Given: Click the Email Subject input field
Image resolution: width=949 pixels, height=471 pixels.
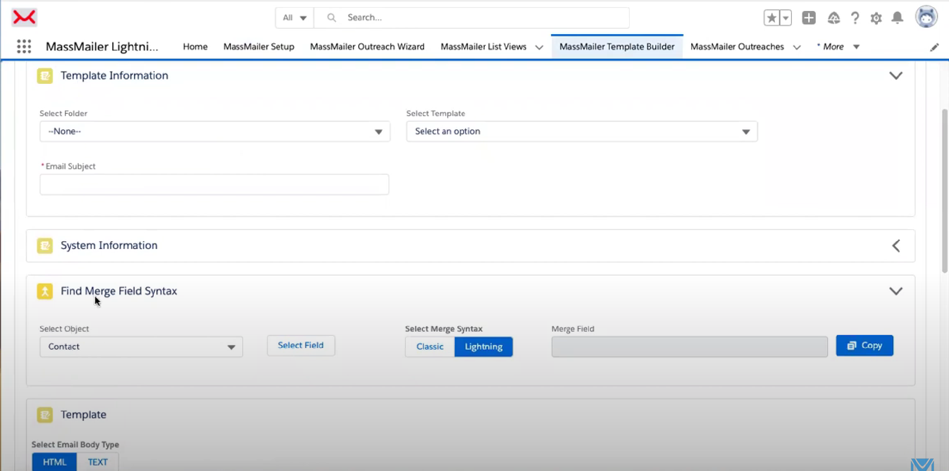Looking at the screenshot, I should pyautogui.click(x=214, y=185).
